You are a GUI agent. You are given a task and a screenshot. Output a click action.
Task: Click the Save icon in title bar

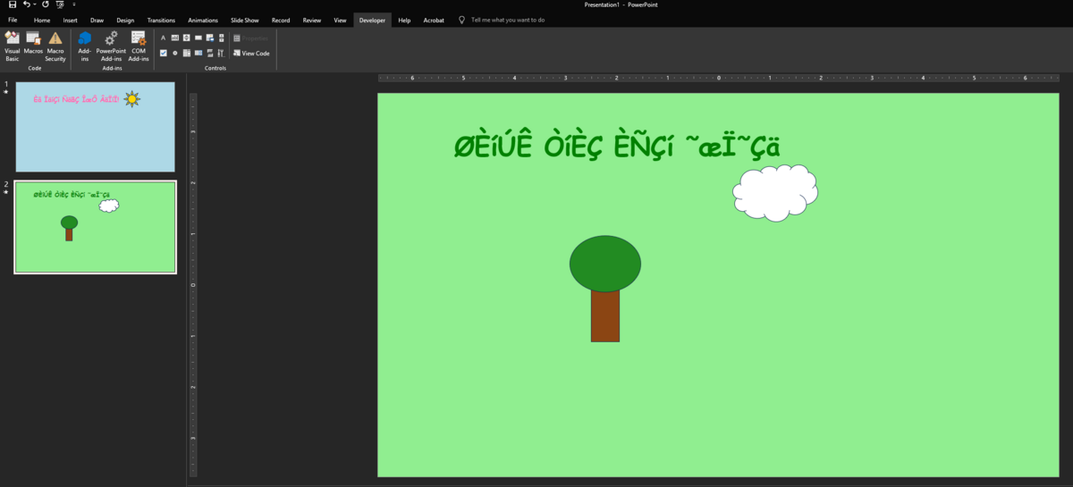[13, 4]
